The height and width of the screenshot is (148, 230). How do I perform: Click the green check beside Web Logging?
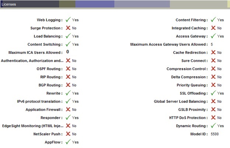pyautogui.click(x=68, y=20)
